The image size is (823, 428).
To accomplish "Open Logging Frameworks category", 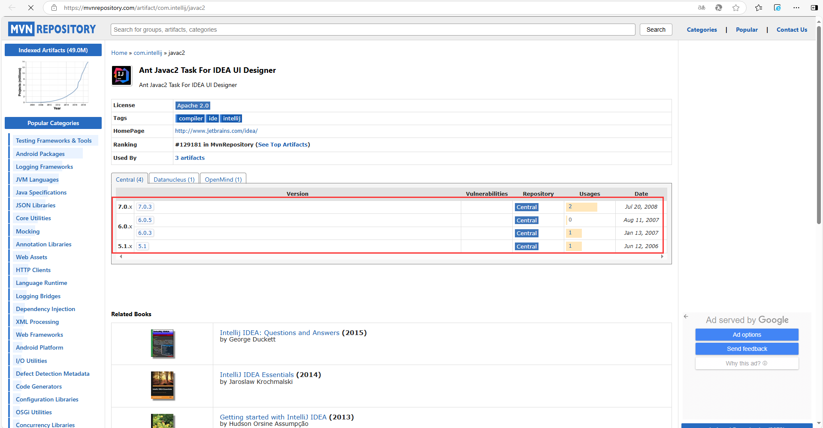I will point(44,167).
